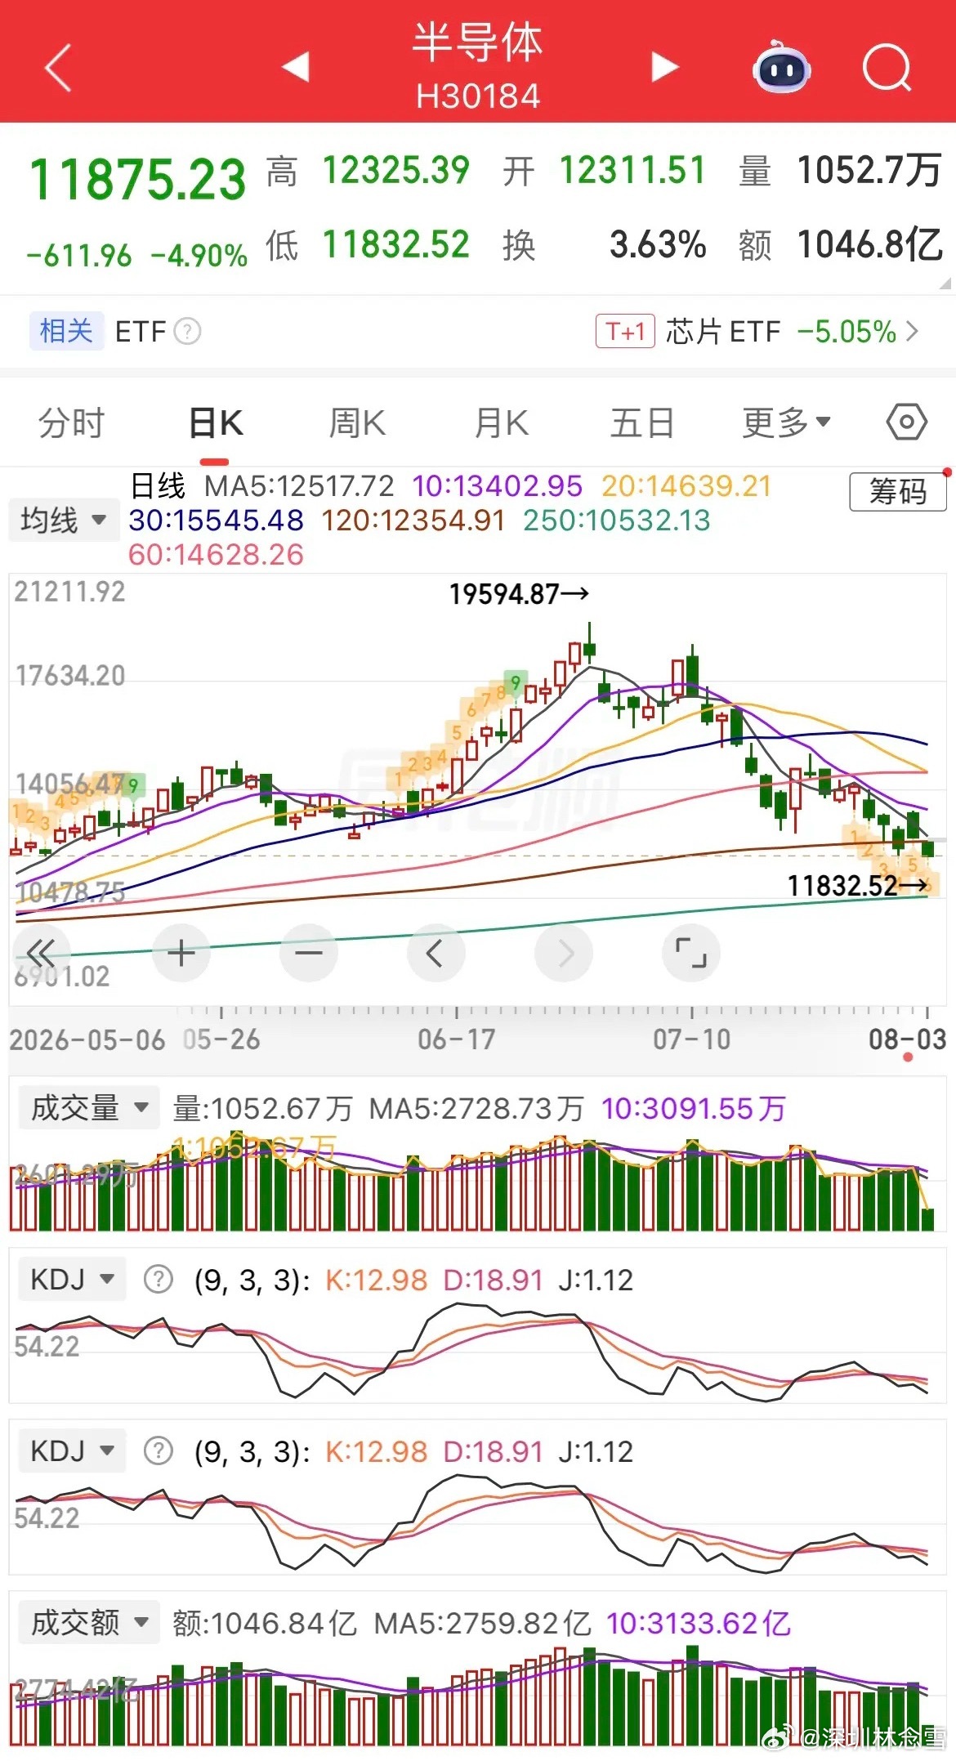The image size is (956, 1761).
Task: Tap 10:13402.95 moving average legend
Action: (x=498, y=486)
